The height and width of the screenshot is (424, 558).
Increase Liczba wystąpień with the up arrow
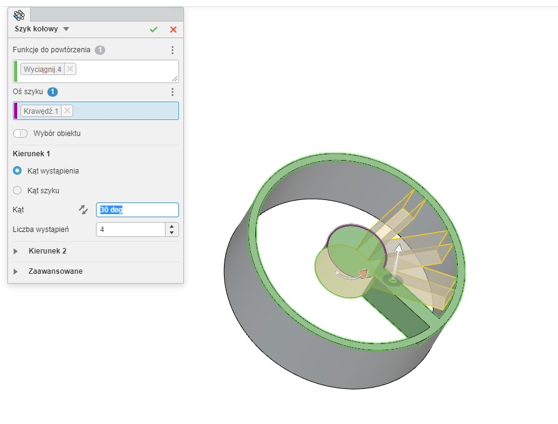click(x=172, y=226)
